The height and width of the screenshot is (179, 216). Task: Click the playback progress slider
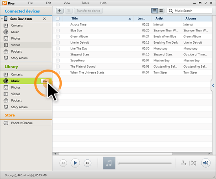pos(145,163)
